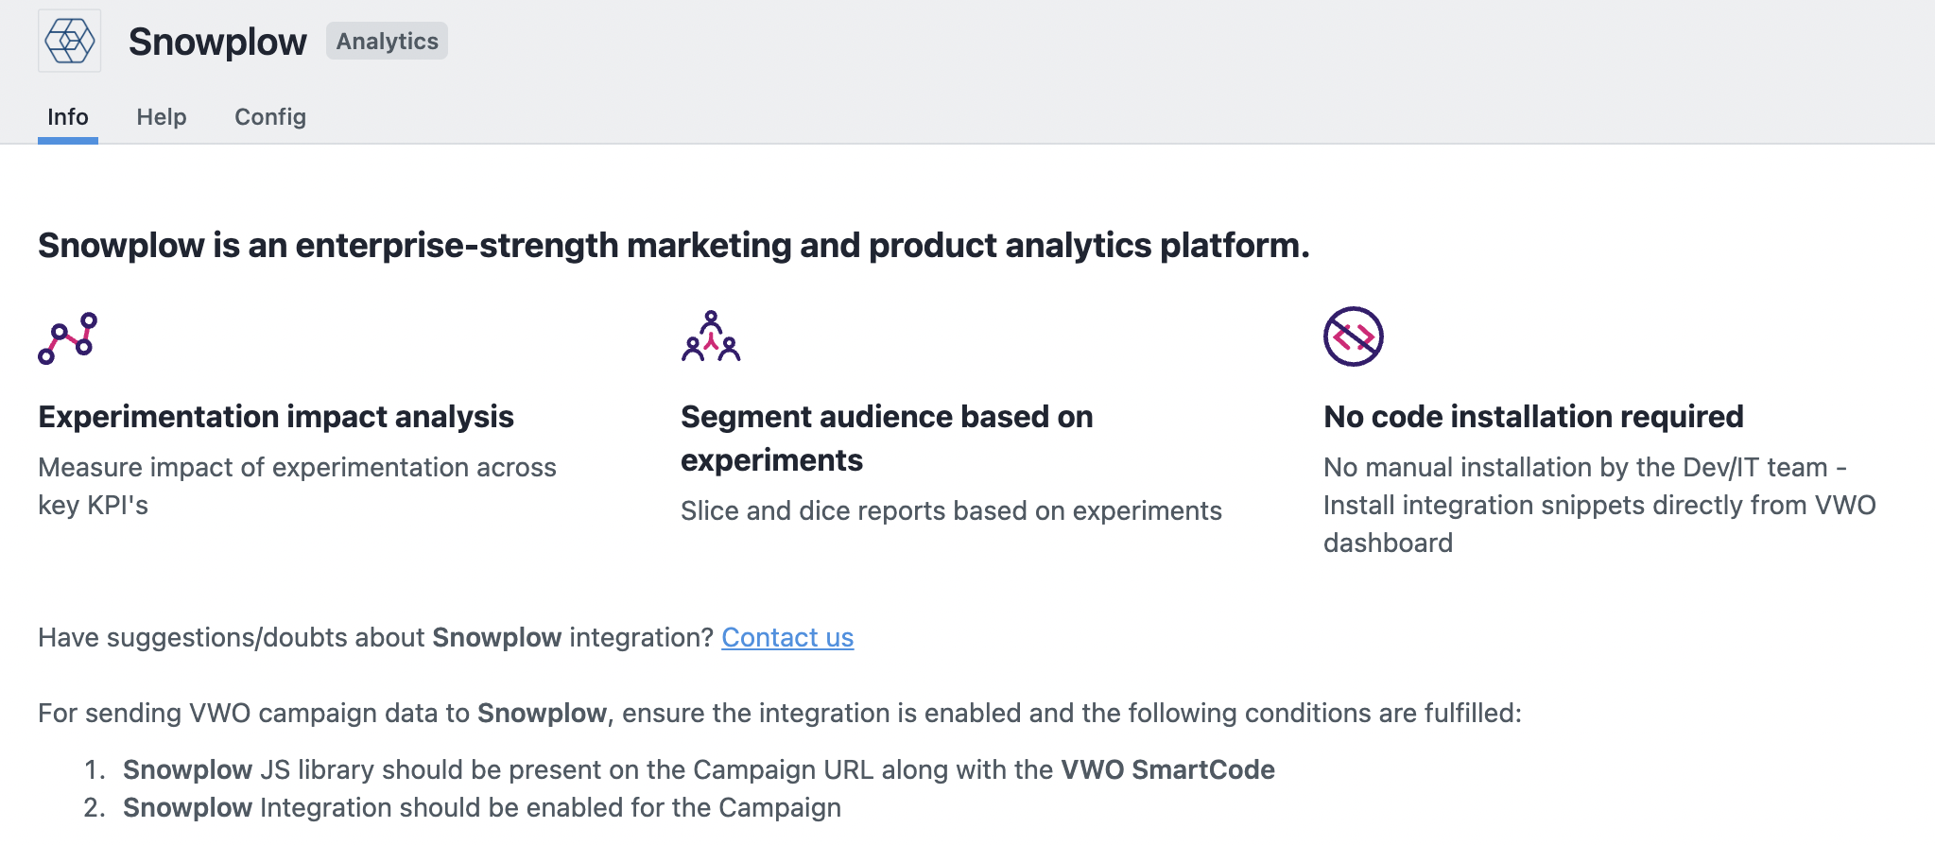
Task: Click the 'Segment audience based on experiments' heading
Action: pos(887,439)
